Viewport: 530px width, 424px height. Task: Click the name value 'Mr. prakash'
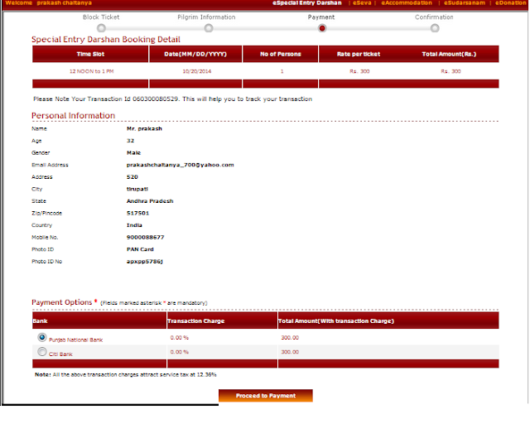(x=144, y=129)
